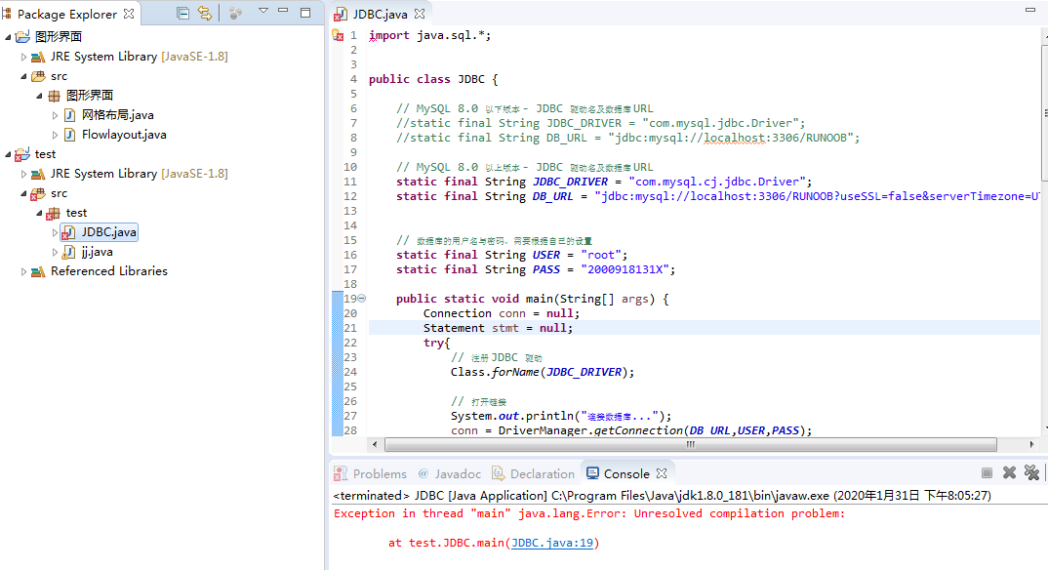Viewport: 1048px width, 570px height.
Task: Click the jj.java file icon
Action: tap(68, 252)
